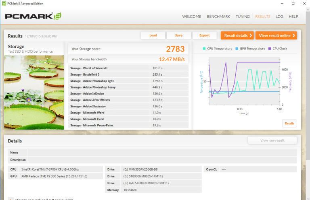Toggle CPU Clock legend swatch
The image size is (310, 200).
point(270,49)
